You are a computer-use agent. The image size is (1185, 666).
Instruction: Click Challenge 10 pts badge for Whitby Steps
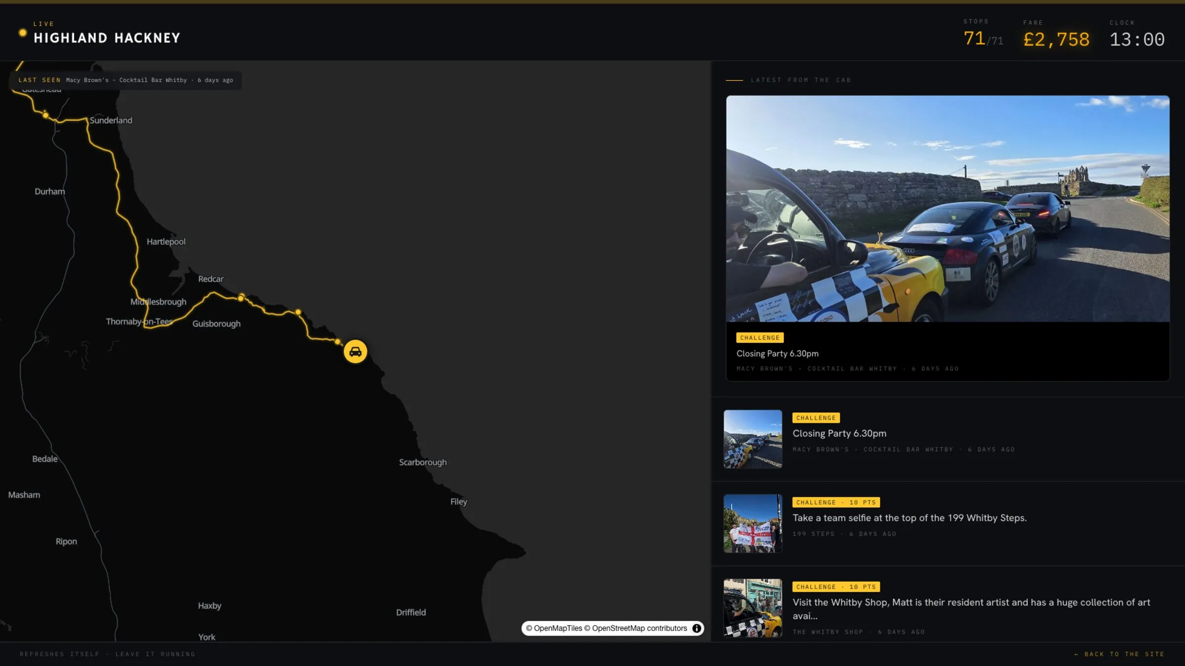click(x=836, y=502)
